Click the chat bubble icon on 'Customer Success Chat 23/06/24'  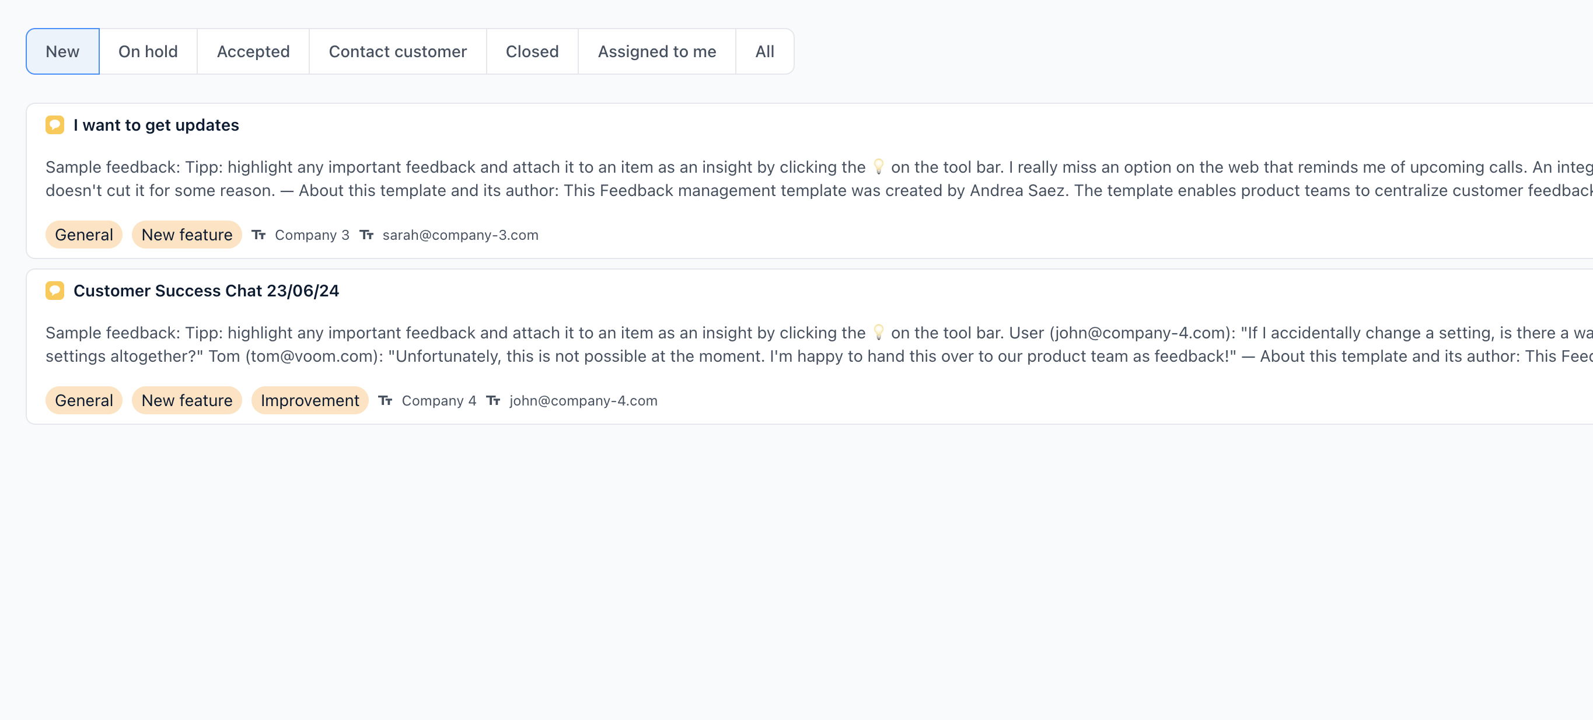coord(54,290)
